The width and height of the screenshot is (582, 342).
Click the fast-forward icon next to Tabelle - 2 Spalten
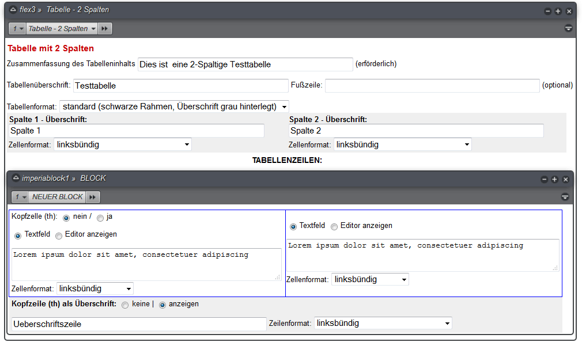coord(105,29)
